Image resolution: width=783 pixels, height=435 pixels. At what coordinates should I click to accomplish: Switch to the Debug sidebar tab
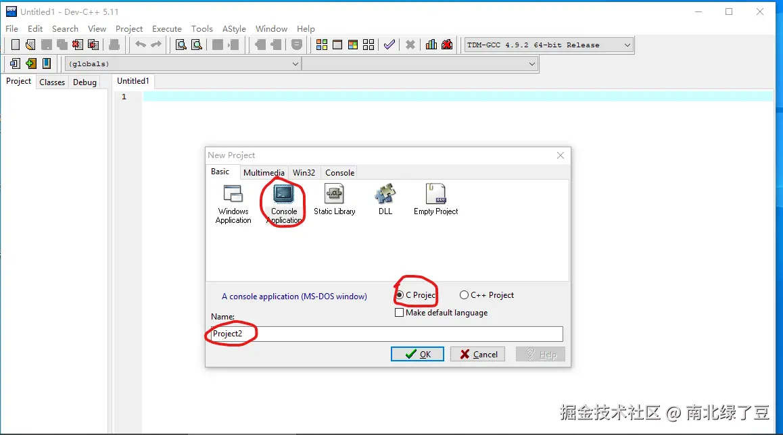[85, 82]
